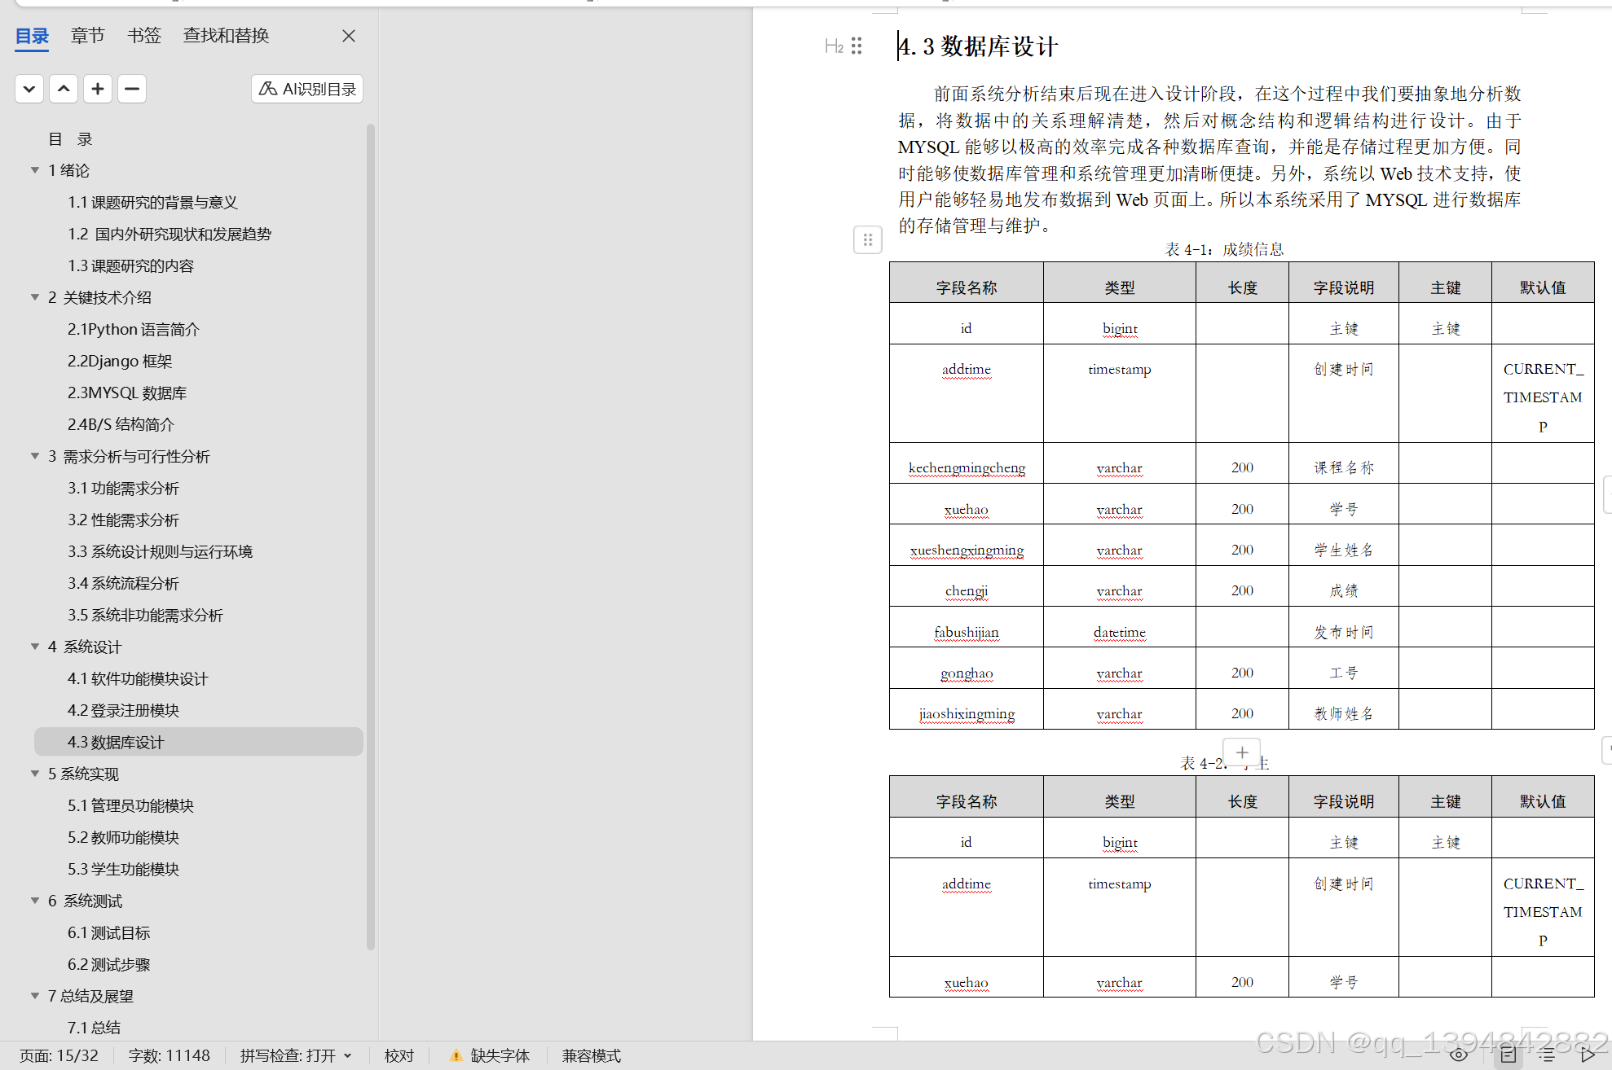
Task: Click the AI识别目录 button
Action: point(306,89)
